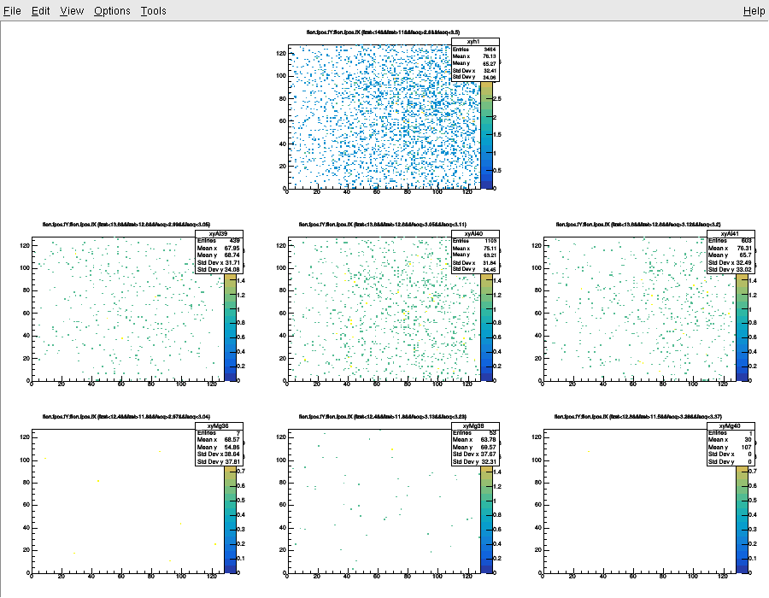The image size is (769, 598).
Task: Select the xyAl40 stats box name
Action: click(x=475, y=234)
